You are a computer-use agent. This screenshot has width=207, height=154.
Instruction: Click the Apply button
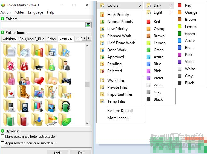57,152
